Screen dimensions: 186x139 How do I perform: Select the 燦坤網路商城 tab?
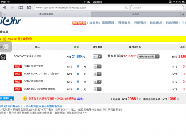pyautogui.click(x=46, y=14)
